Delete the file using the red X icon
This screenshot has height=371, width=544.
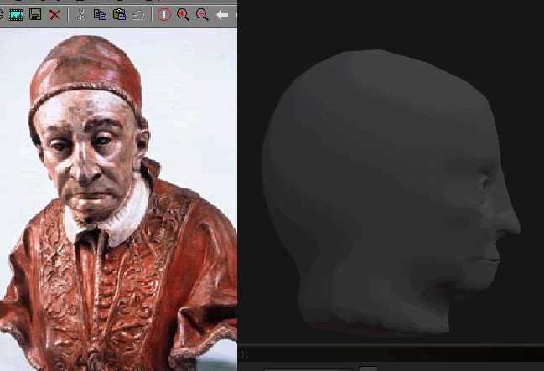54,15
